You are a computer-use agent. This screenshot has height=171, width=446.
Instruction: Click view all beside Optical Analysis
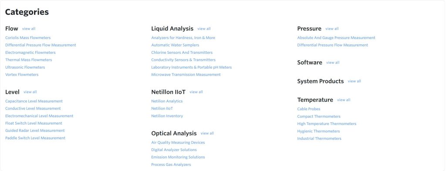tap(207, 133)
